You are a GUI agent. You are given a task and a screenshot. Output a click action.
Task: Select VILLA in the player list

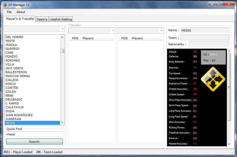[x=10, y=64]
